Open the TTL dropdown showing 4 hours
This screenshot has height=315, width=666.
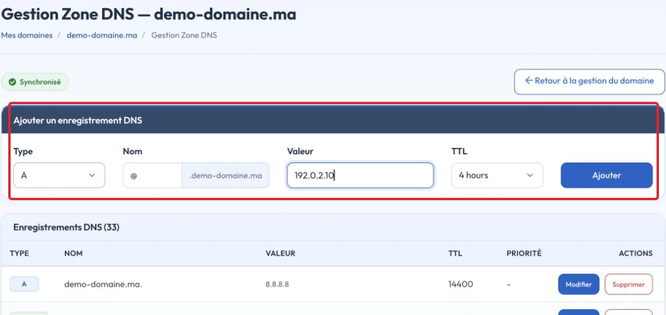click(497, 175)
